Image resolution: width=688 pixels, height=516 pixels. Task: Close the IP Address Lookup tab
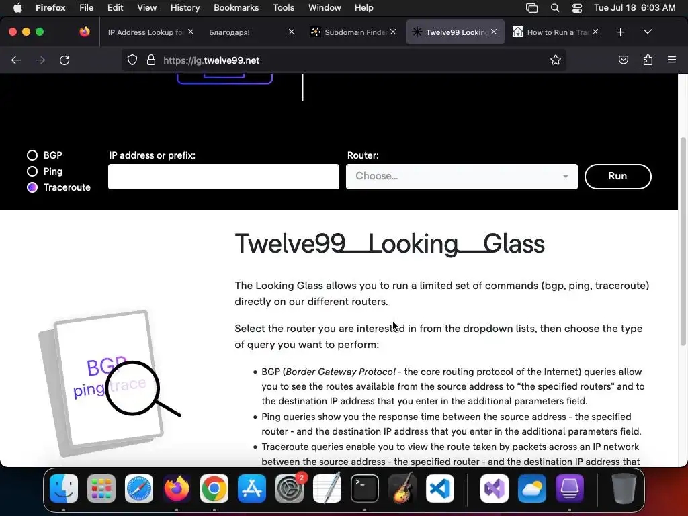(x=191, y=32)
